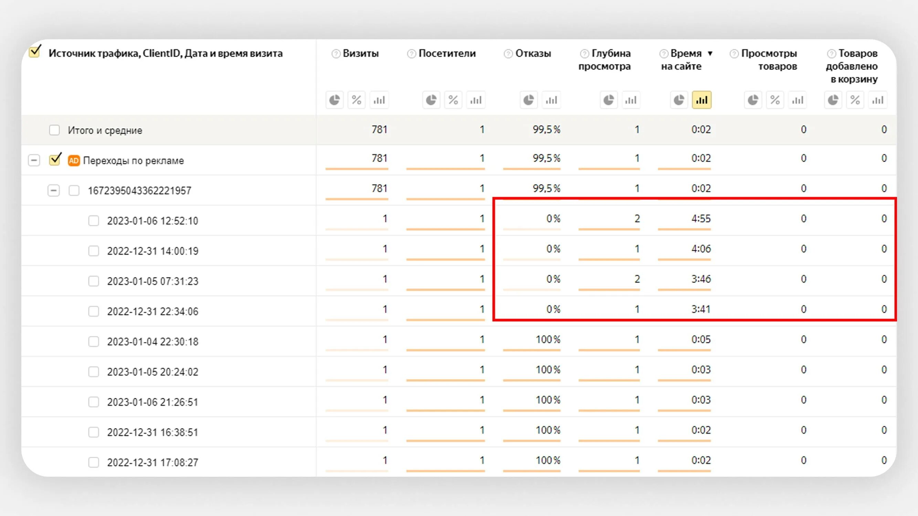Screen dimensions: 918x516
Task: Select percent icon under Просмотры товаров
Action: click(x=775, y=100)
